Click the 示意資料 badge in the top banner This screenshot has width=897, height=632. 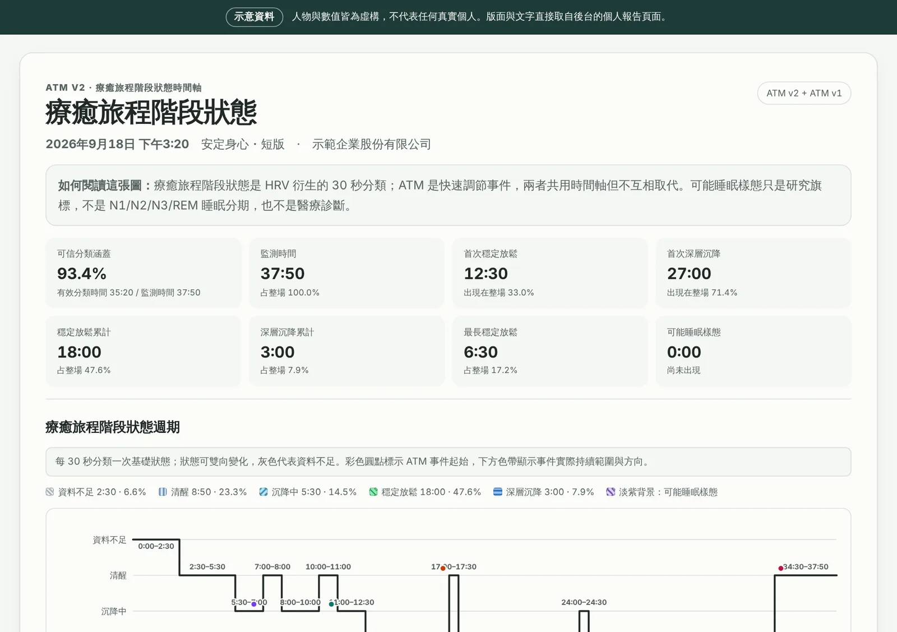point(254,17)
